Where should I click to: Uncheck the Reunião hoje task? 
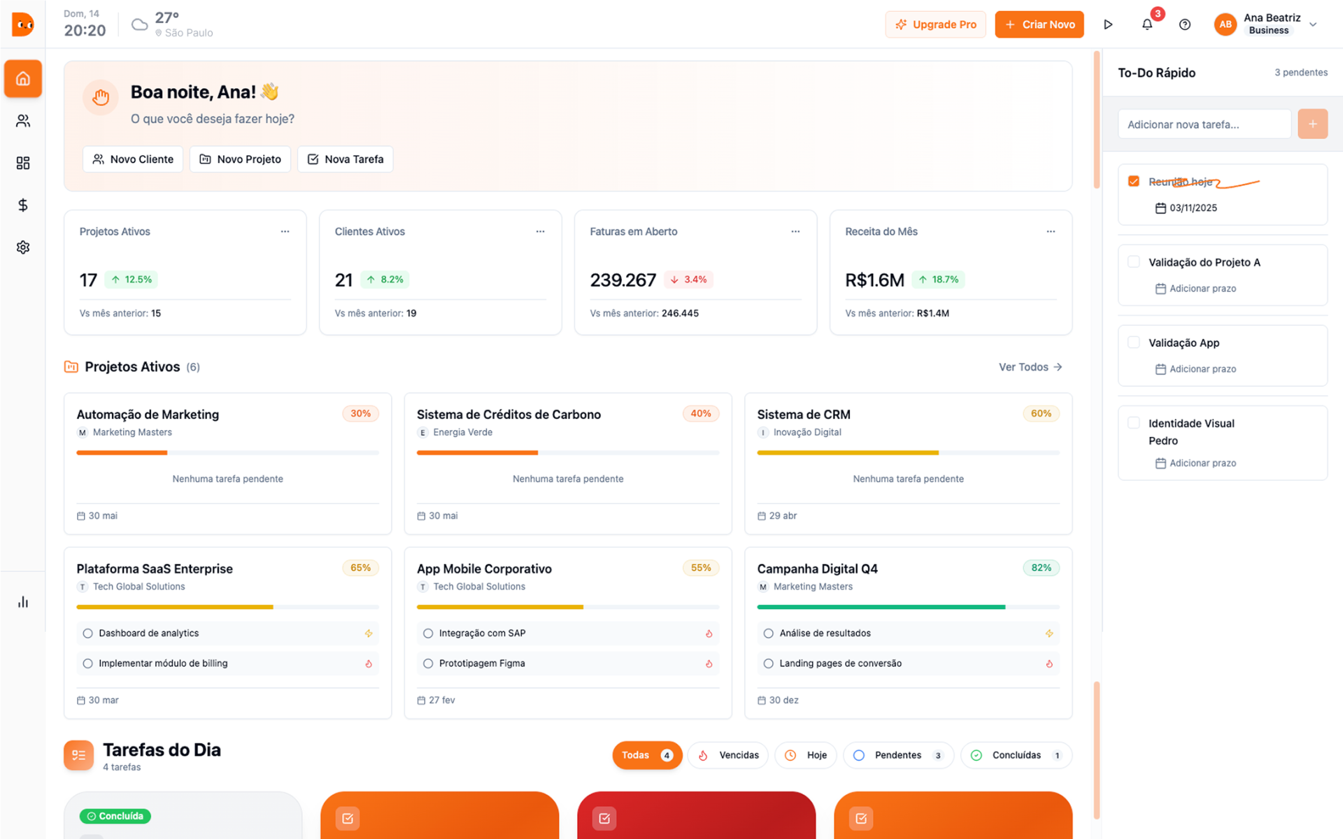[x=1134, y=181]
